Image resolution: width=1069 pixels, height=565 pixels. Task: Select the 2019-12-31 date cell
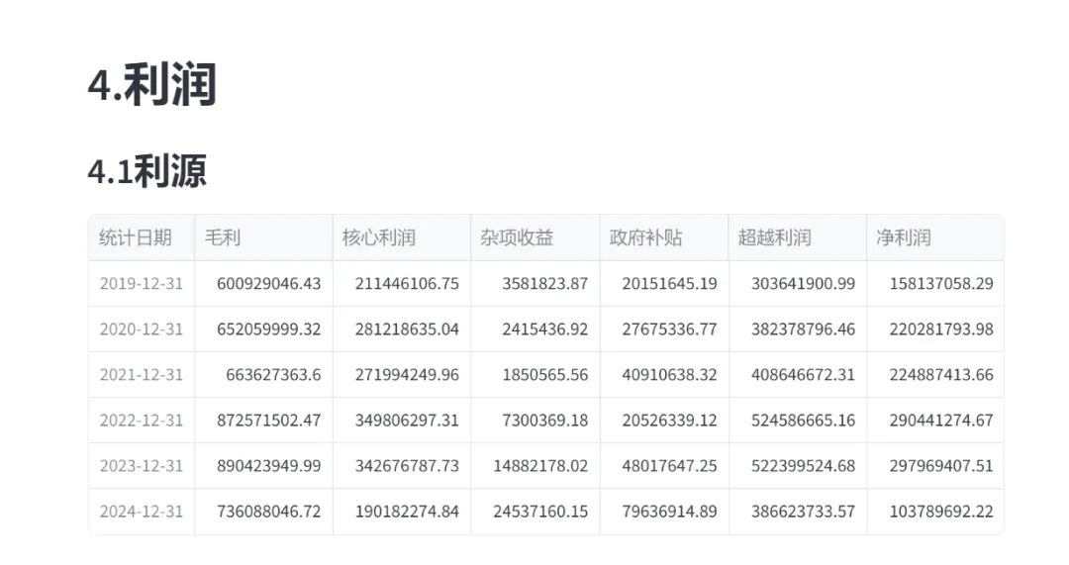click(x=142, y=284)
